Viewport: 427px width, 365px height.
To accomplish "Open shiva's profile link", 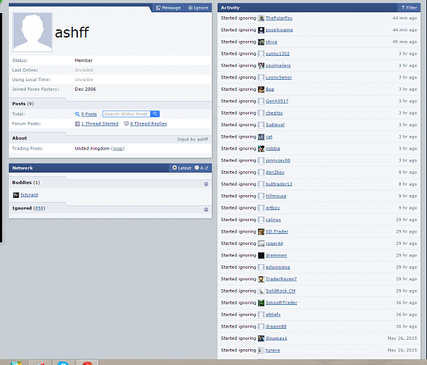I will (271, 42).
